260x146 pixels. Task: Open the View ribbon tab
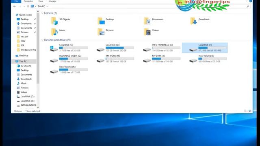(41, 1)
